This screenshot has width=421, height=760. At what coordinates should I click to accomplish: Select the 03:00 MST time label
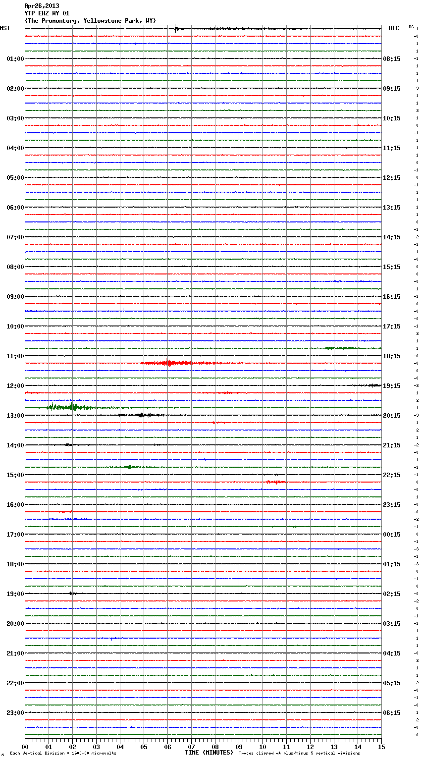pyautogui.click(x=15, y=118)
